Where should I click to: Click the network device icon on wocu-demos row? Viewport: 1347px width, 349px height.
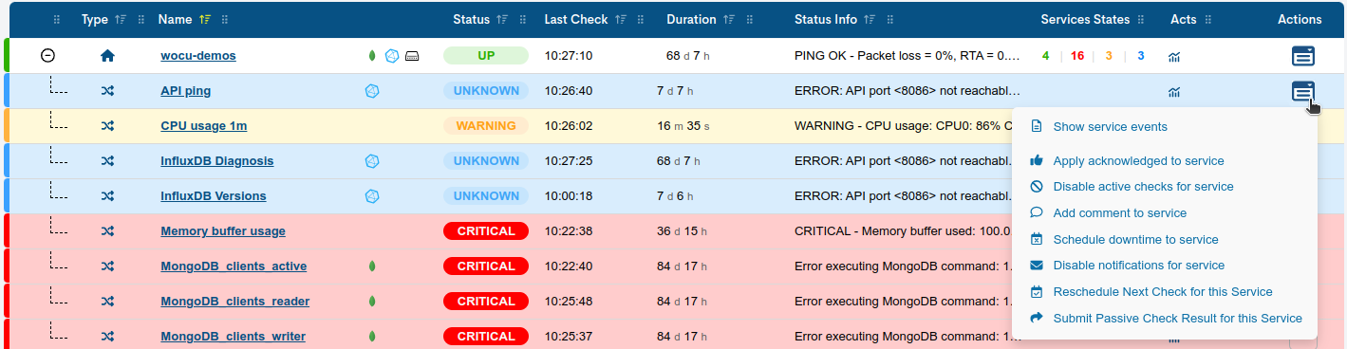pyautogui.click(x=412, y=56)
